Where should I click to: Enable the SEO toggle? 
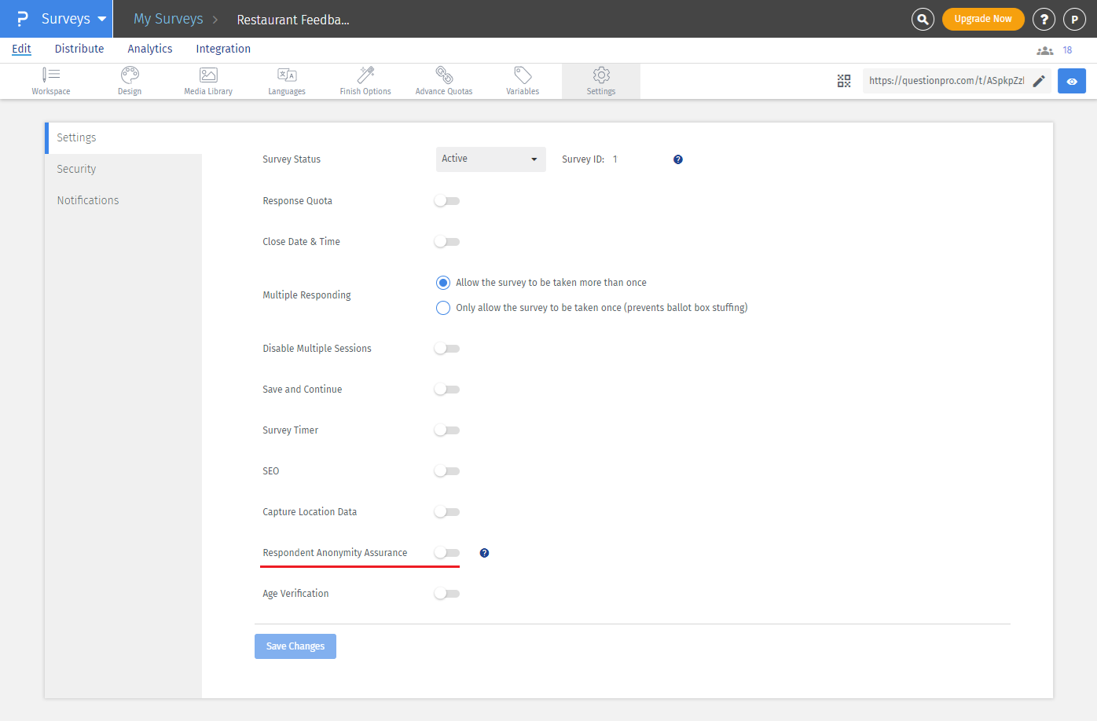pos(446,470)
